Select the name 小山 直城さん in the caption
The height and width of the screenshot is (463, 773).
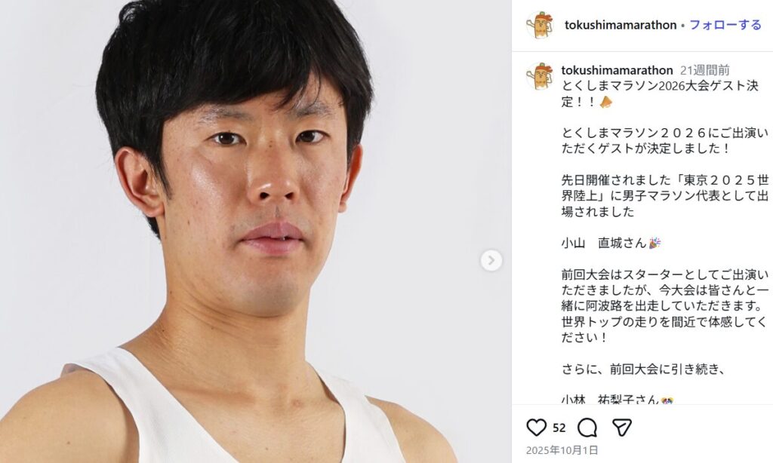[x=604, y=243]
